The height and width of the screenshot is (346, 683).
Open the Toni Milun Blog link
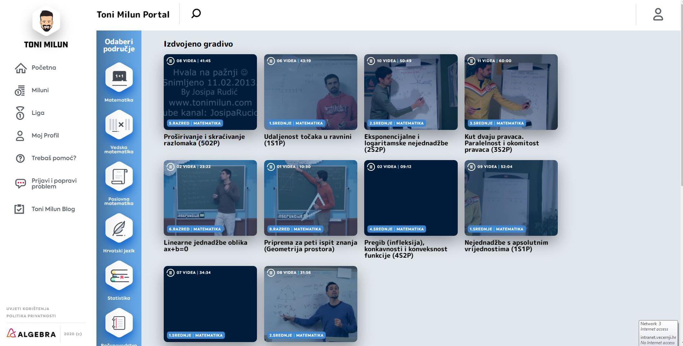click(53, 209)
